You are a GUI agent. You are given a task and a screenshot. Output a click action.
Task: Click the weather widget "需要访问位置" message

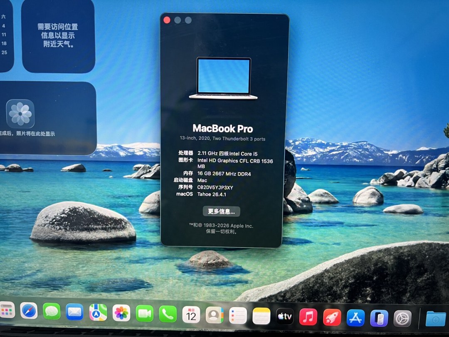click(57, 27)
